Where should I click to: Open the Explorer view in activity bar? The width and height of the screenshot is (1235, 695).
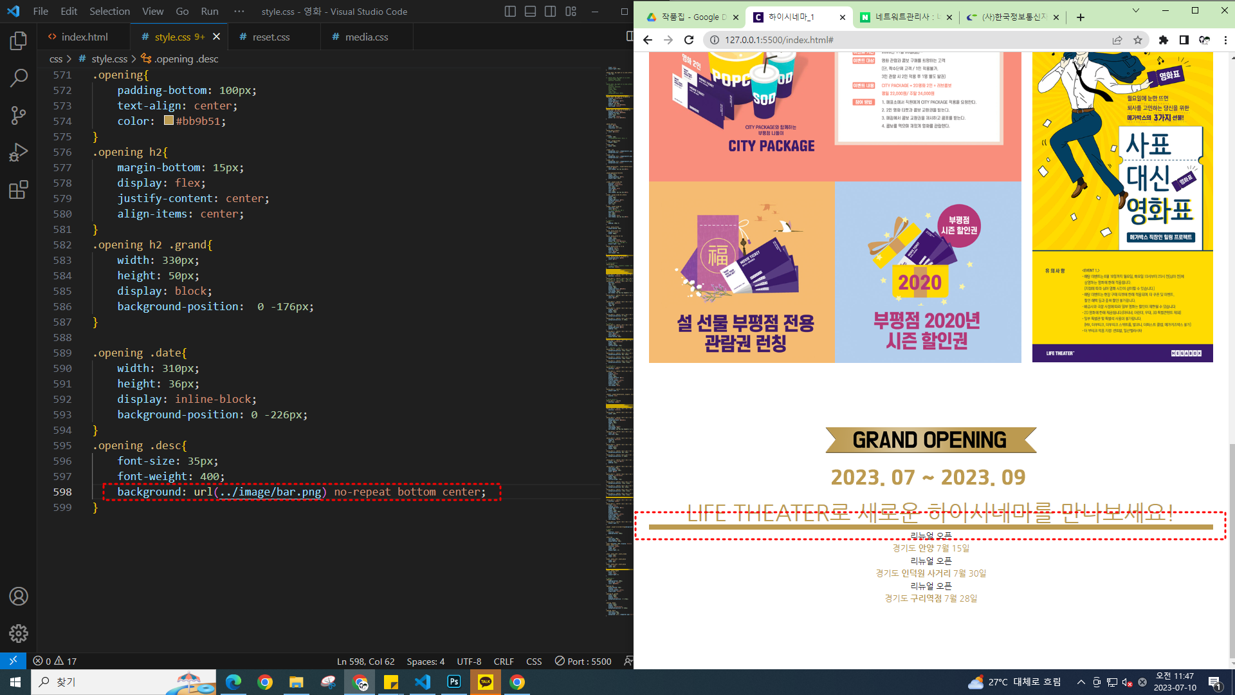(18, 41)
